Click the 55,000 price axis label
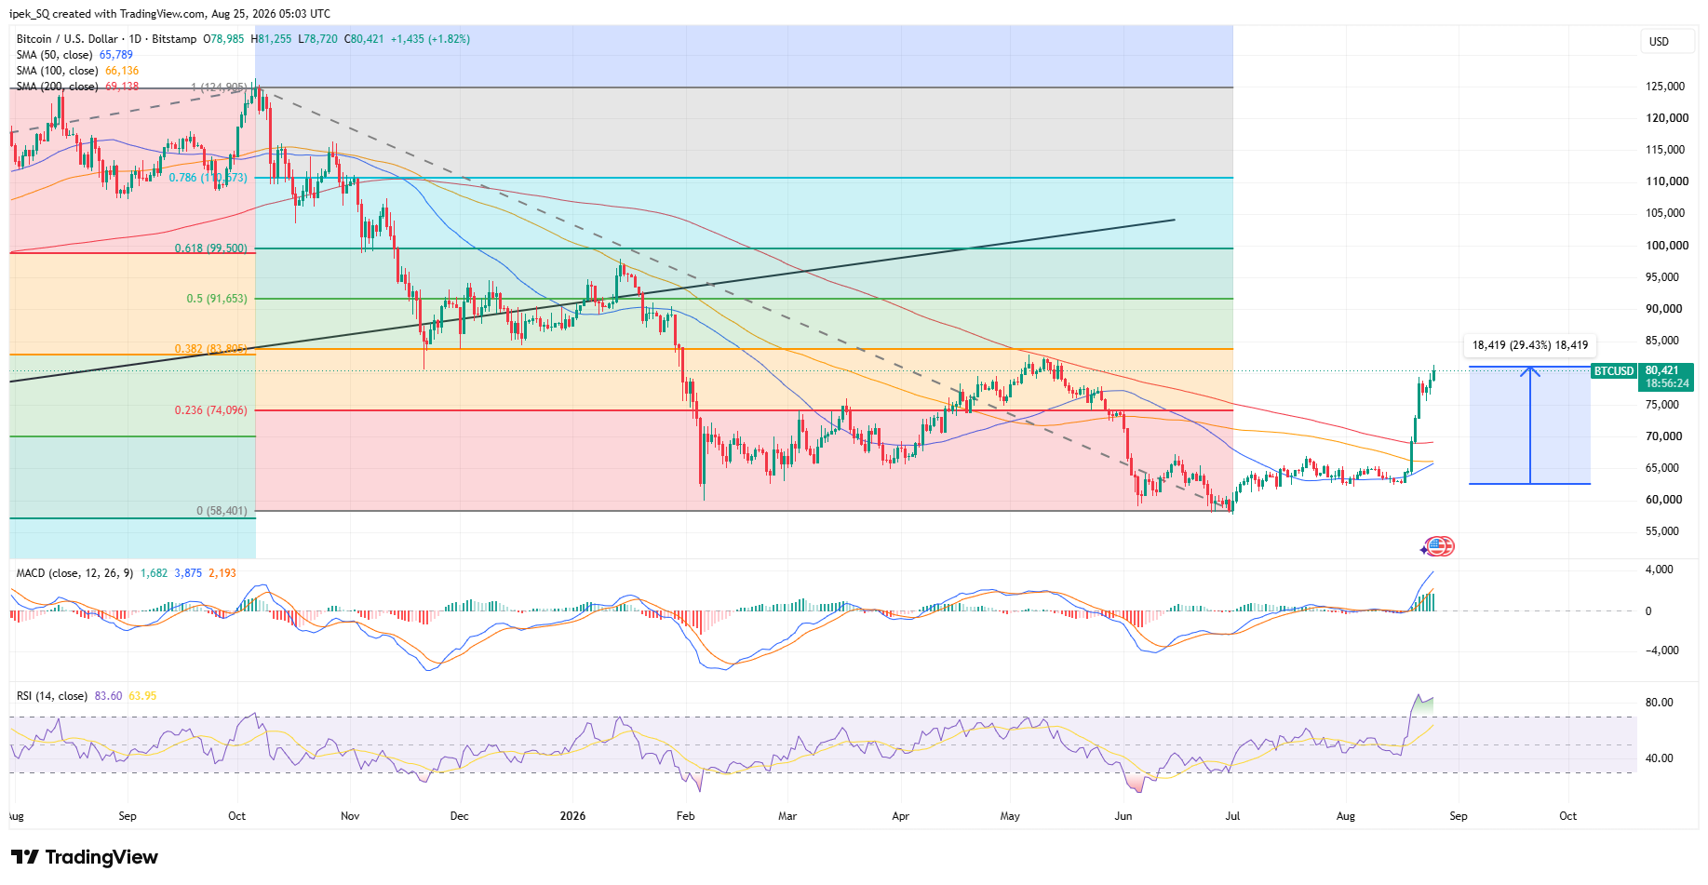The image size is (1708, 885). [x=1661, y=531]
